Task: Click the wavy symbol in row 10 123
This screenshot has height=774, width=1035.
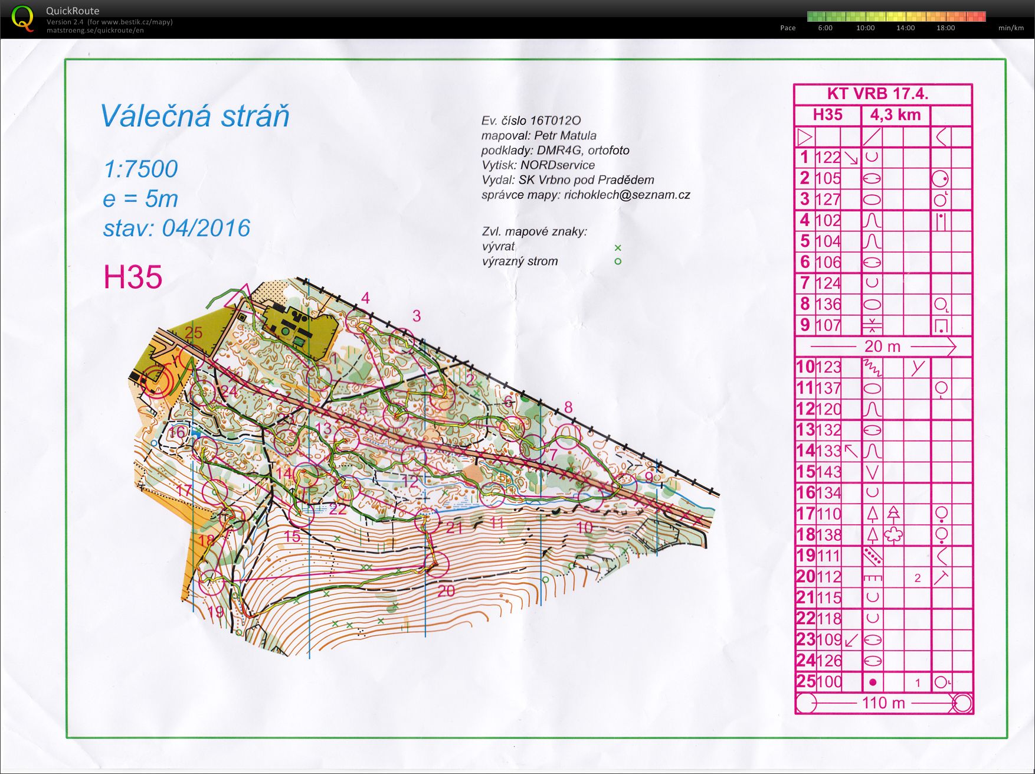Action: pos(872,367)
